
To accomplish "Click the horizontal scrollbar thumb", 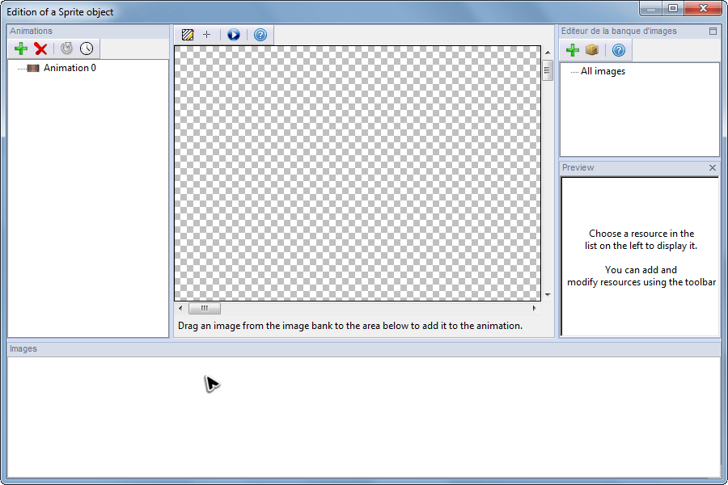I will pyautogui.click(x=205, y=308).
